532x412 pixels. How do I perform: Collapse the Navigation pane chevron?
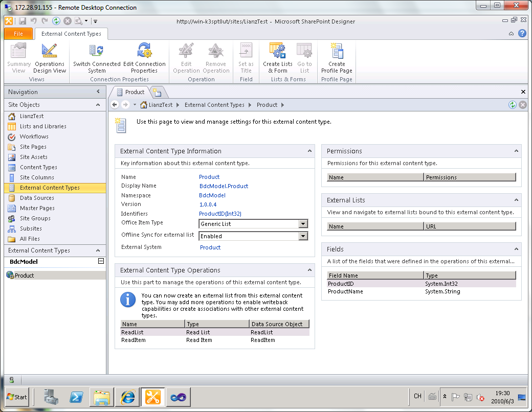point(98,91)
